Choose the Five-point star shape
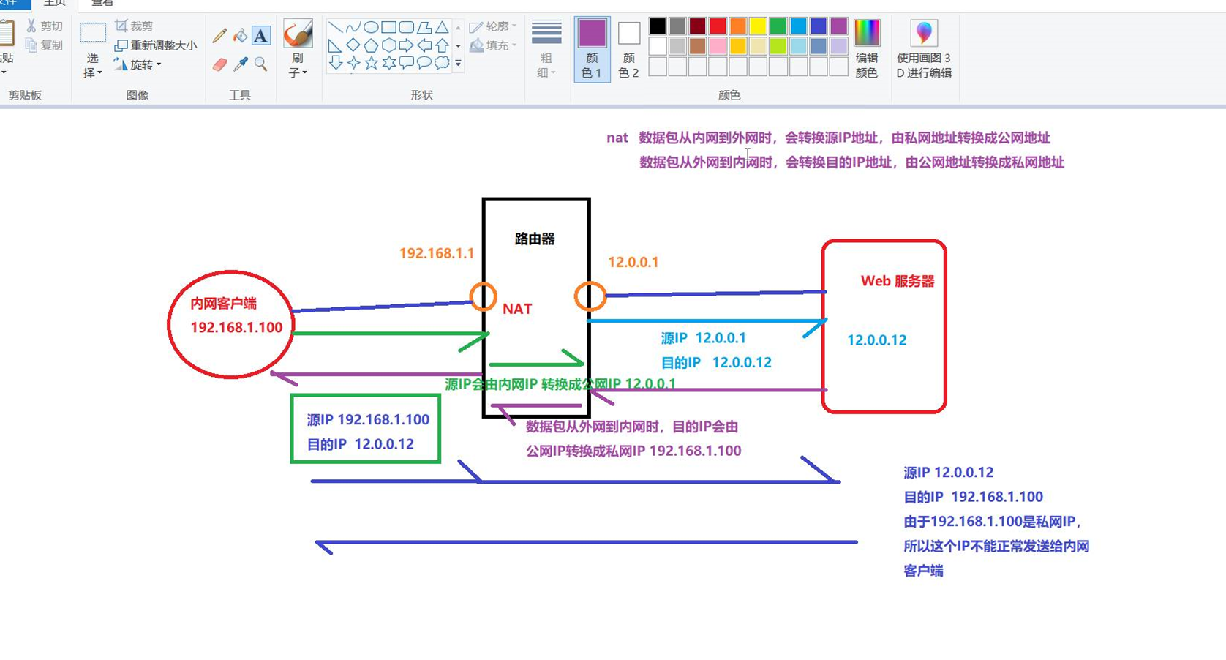The width and height of the screenshot is (1226, 660). coord(371,63)
